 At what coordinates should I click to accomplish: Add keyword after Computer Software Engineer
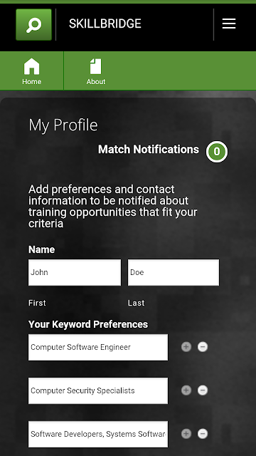click(186, 347)
